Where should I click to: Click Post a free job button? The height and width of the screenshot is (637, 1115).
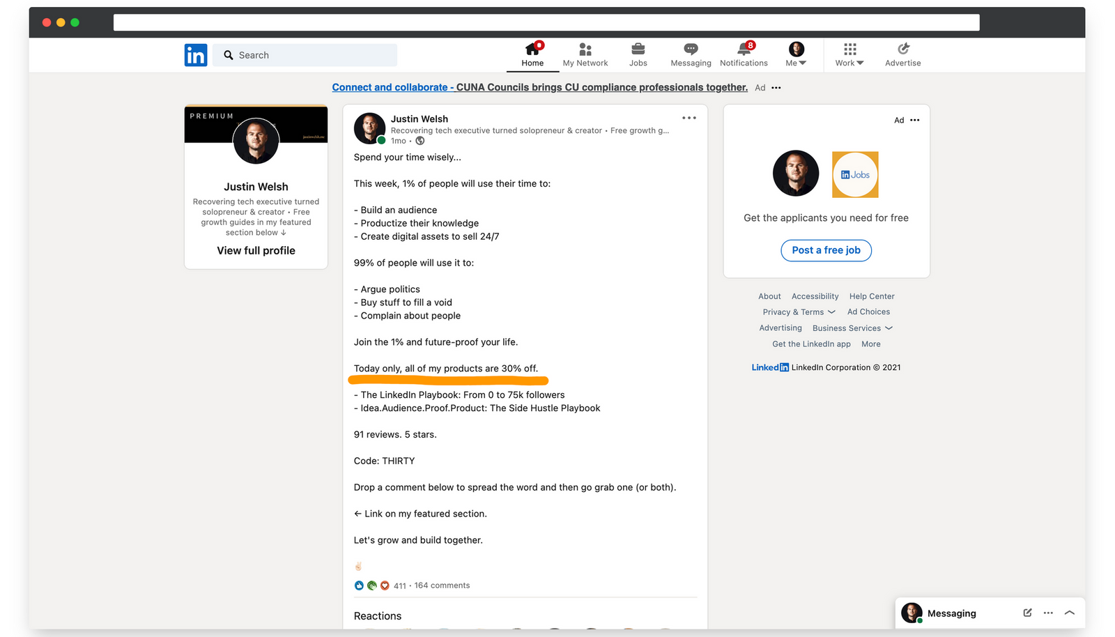(826, 250)
